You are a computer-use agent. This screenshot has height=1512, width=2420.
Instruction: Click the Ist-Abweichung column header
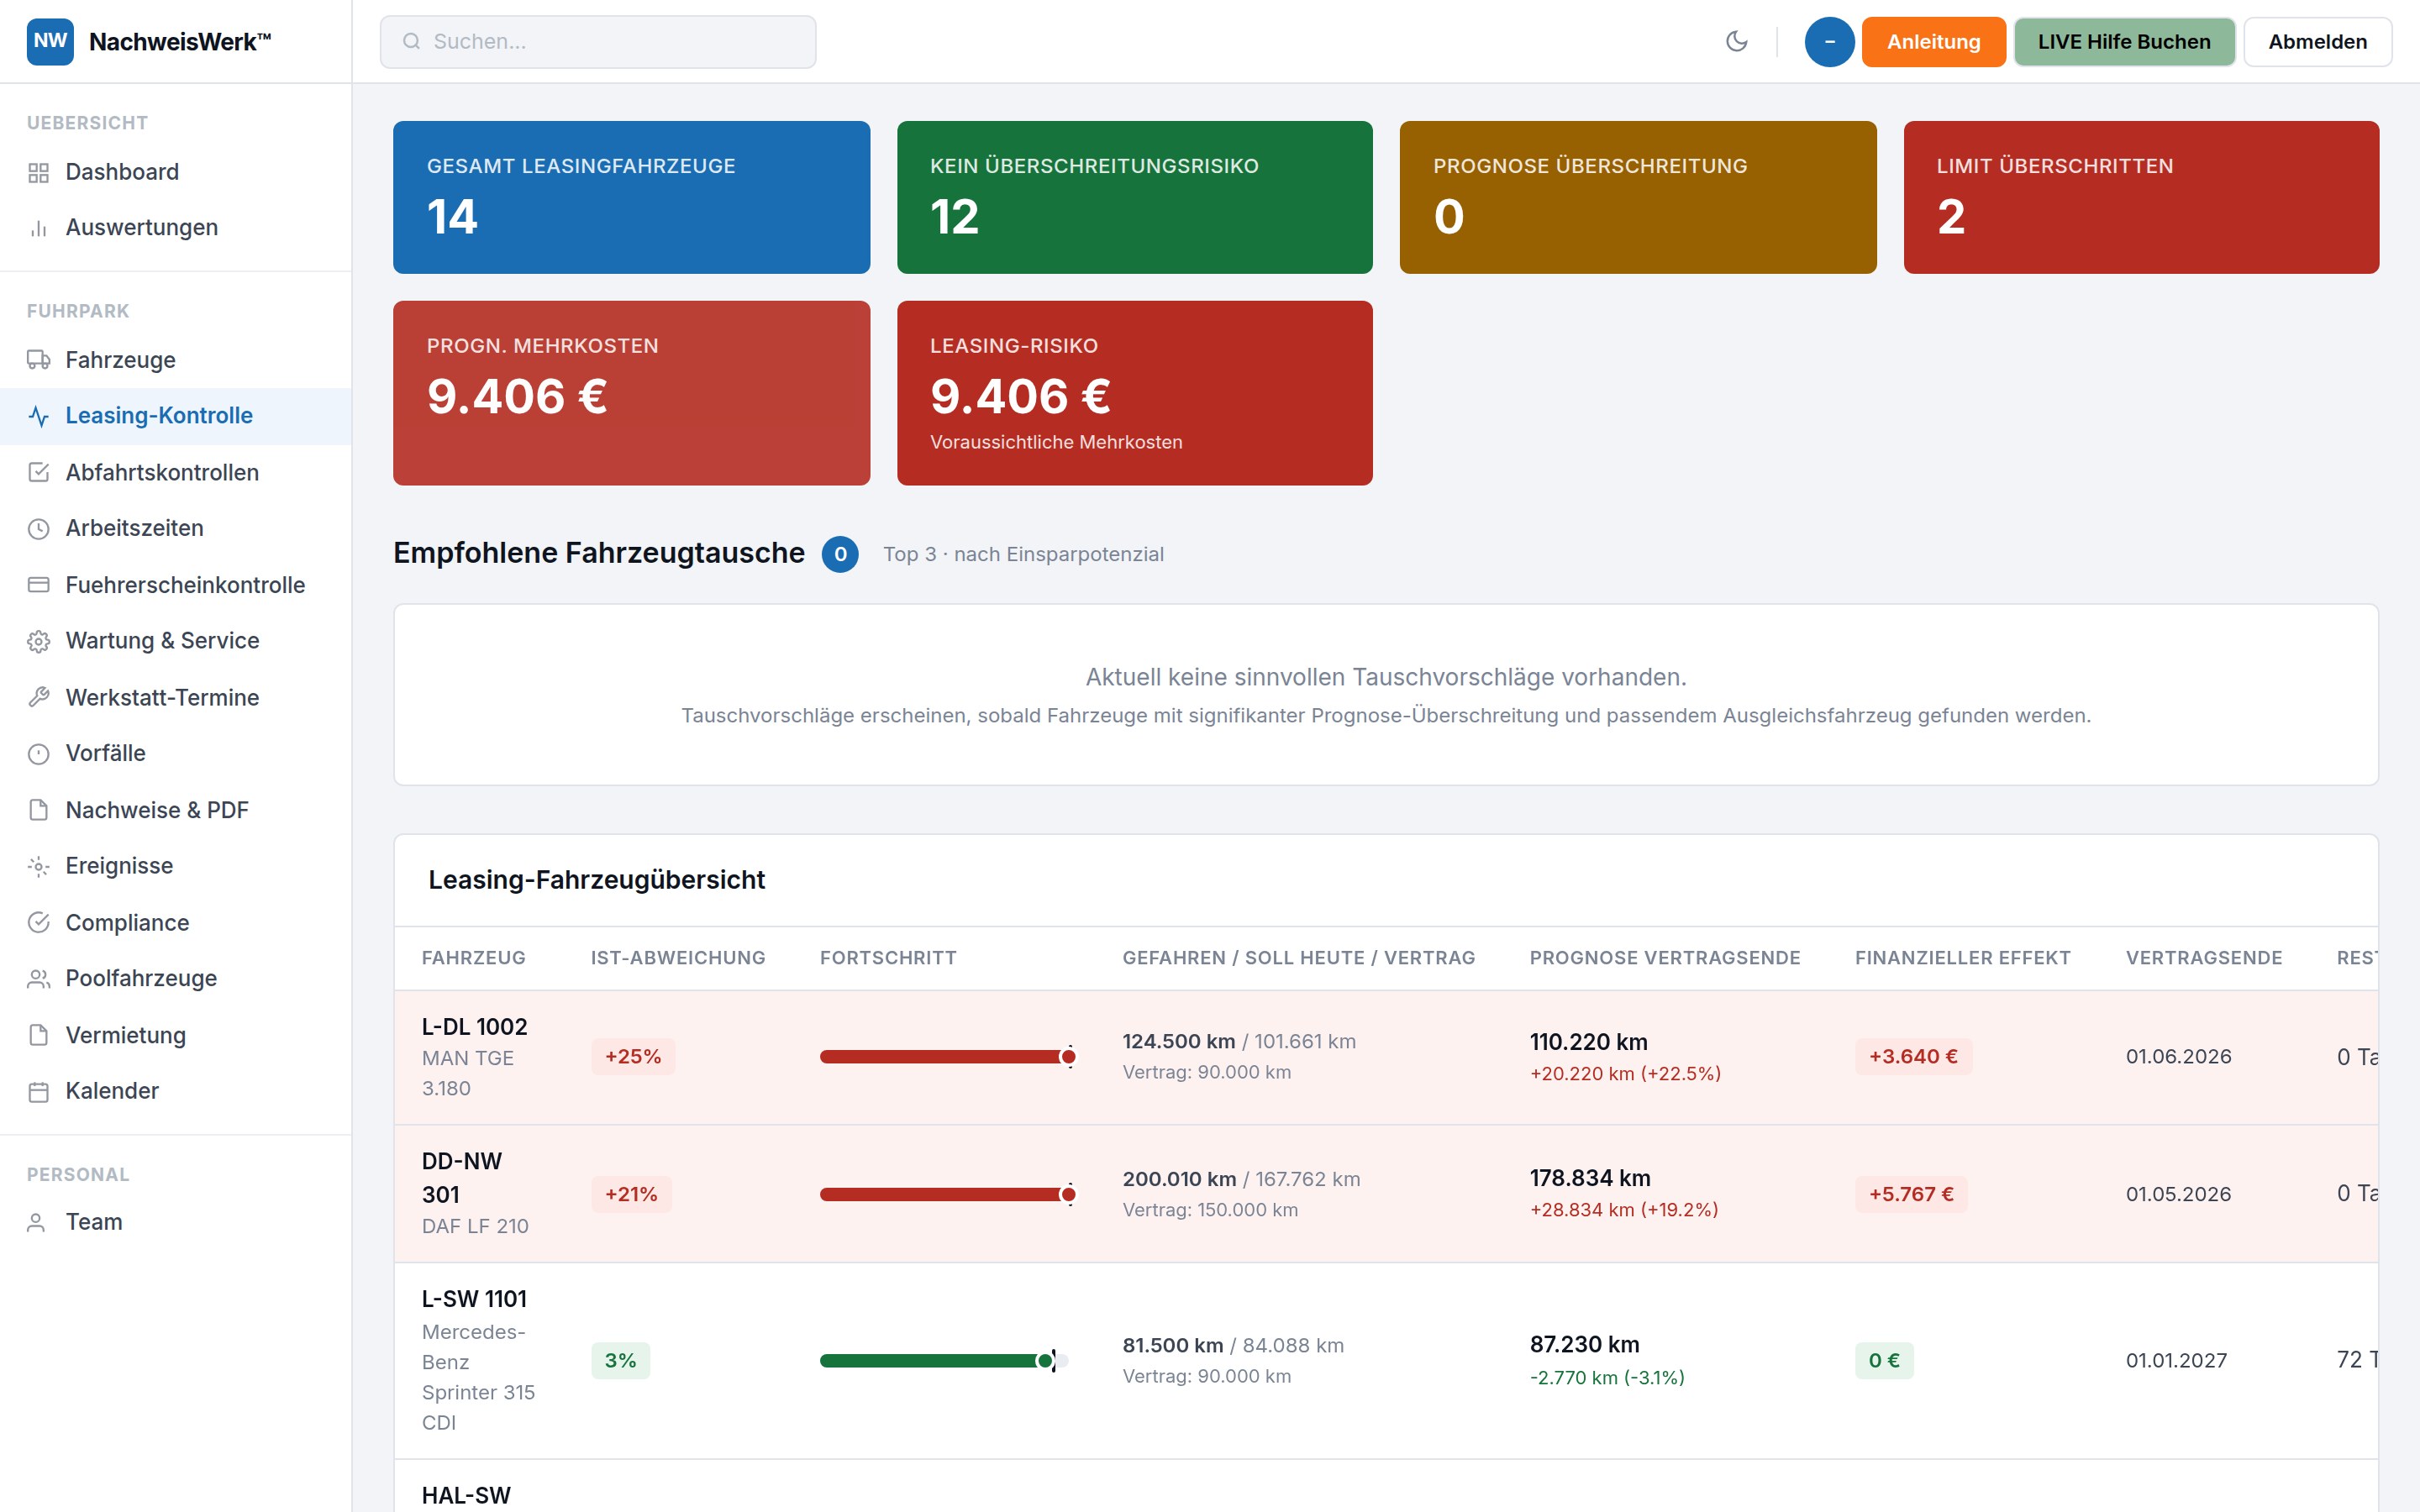pyautogui.click(x=678, y=958)
